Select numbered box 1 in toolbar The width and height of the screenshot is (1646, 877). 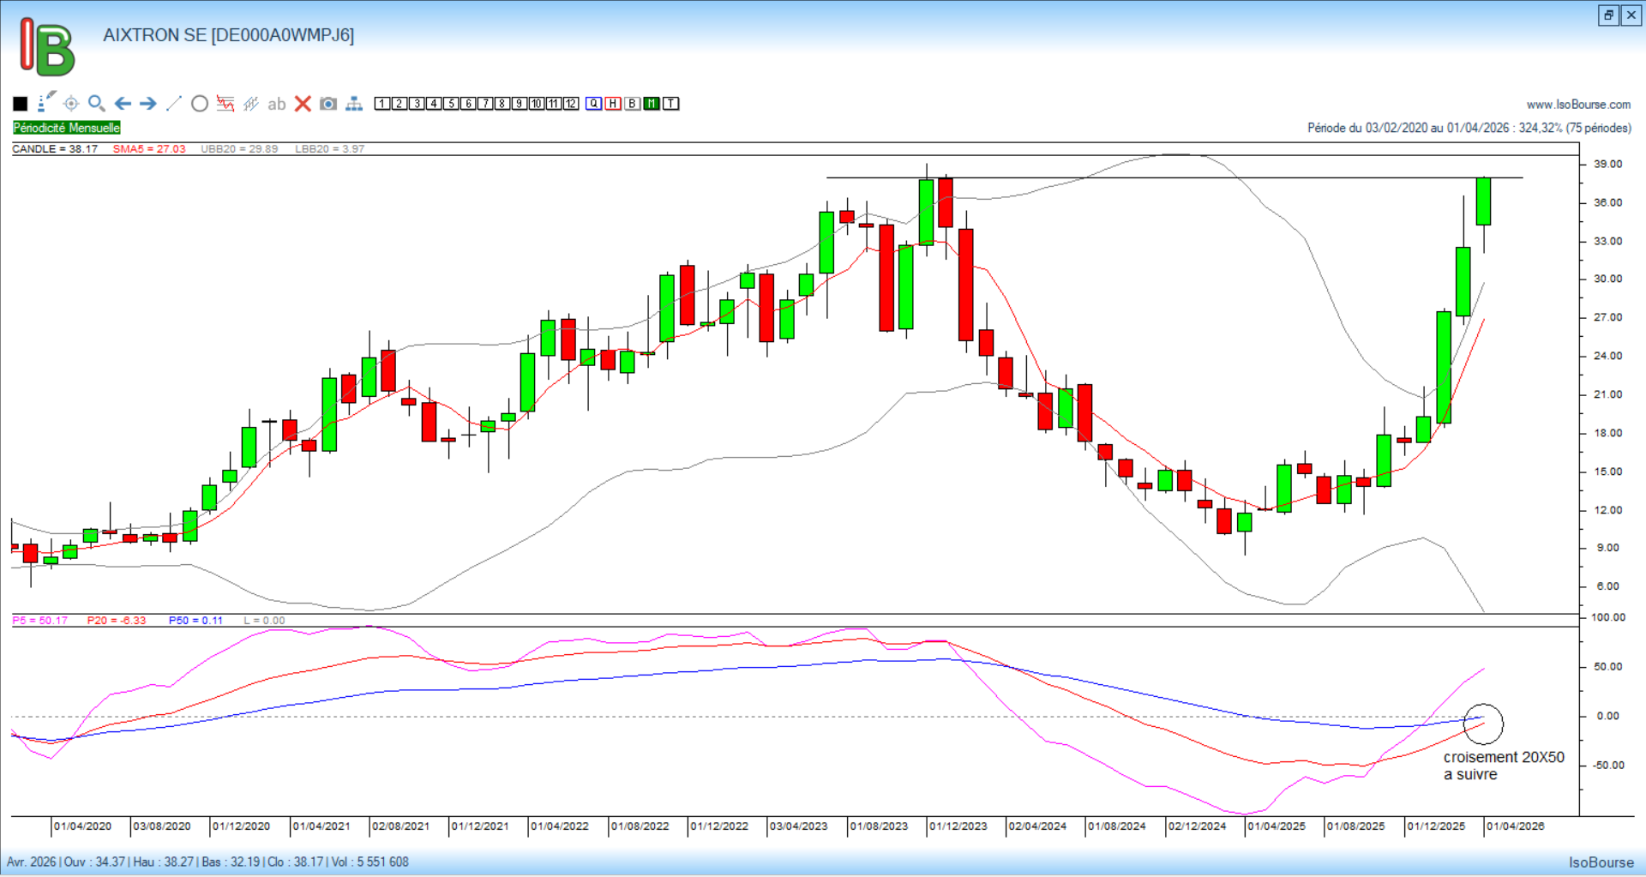pyautogui.click(x=382, y=104)
